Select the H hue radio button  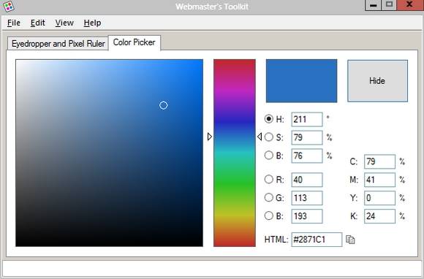[268, 119]
